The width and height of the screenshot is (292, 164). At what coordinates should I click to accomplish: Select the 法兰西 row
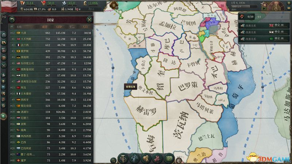point(51,45)
